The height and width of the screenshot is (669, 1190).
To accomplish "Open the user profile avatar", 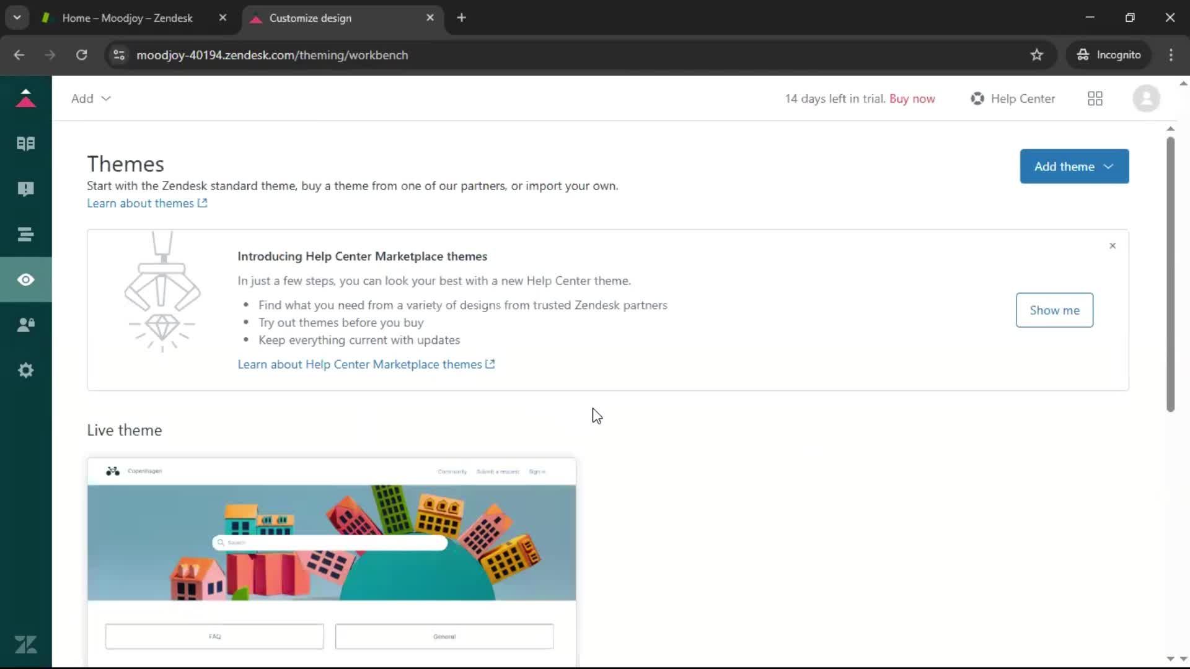I will [x=1146, y=98].
